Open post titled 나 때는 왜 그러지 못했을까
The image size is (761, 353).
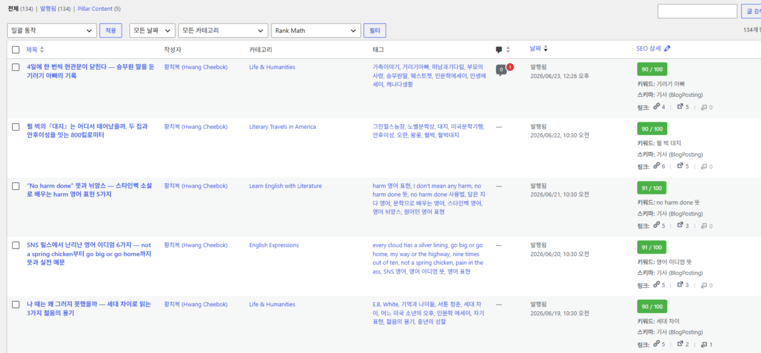coord(89,309)
